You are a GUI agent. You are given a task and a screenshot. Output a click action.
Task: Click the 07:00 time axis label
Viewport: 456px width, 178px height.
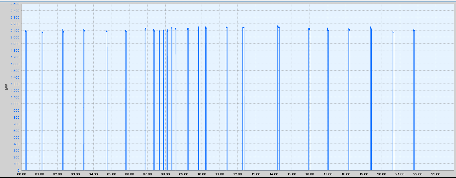[x=147, y=174]
